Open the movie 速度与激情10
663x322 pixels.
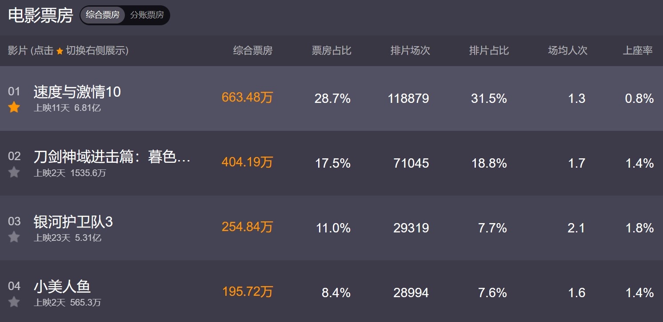[77, 92]
